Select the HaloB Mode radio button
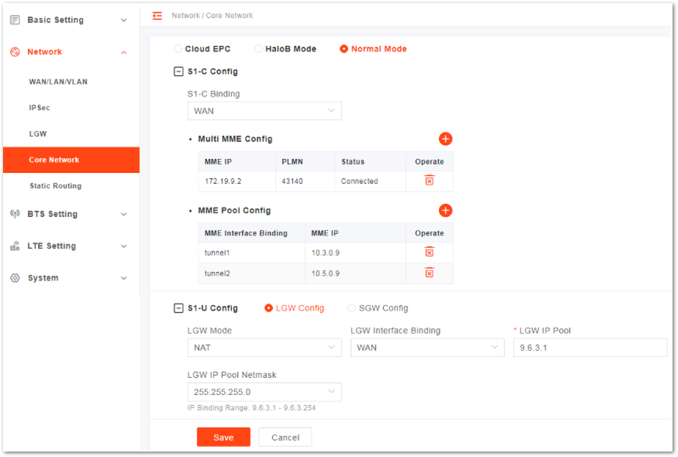 tap(258, 49)
